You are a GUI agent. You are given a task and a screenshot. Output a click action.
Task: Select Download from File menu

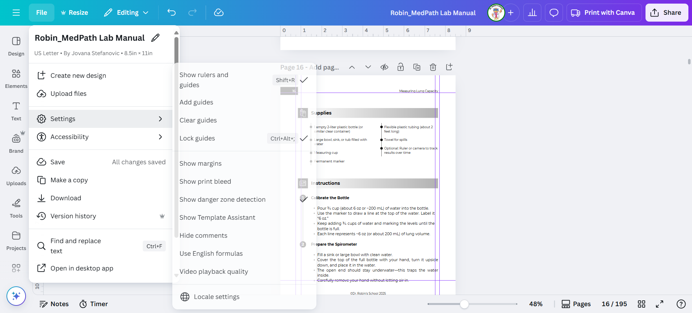(66, 198)
